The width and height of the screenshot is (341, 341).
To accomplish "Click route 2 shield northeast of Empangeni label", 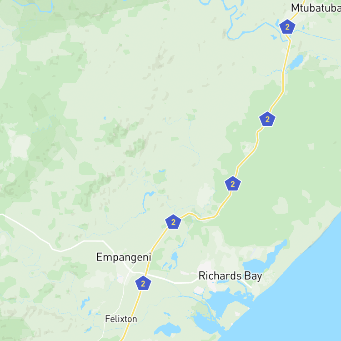I will (x=173, y=222).
